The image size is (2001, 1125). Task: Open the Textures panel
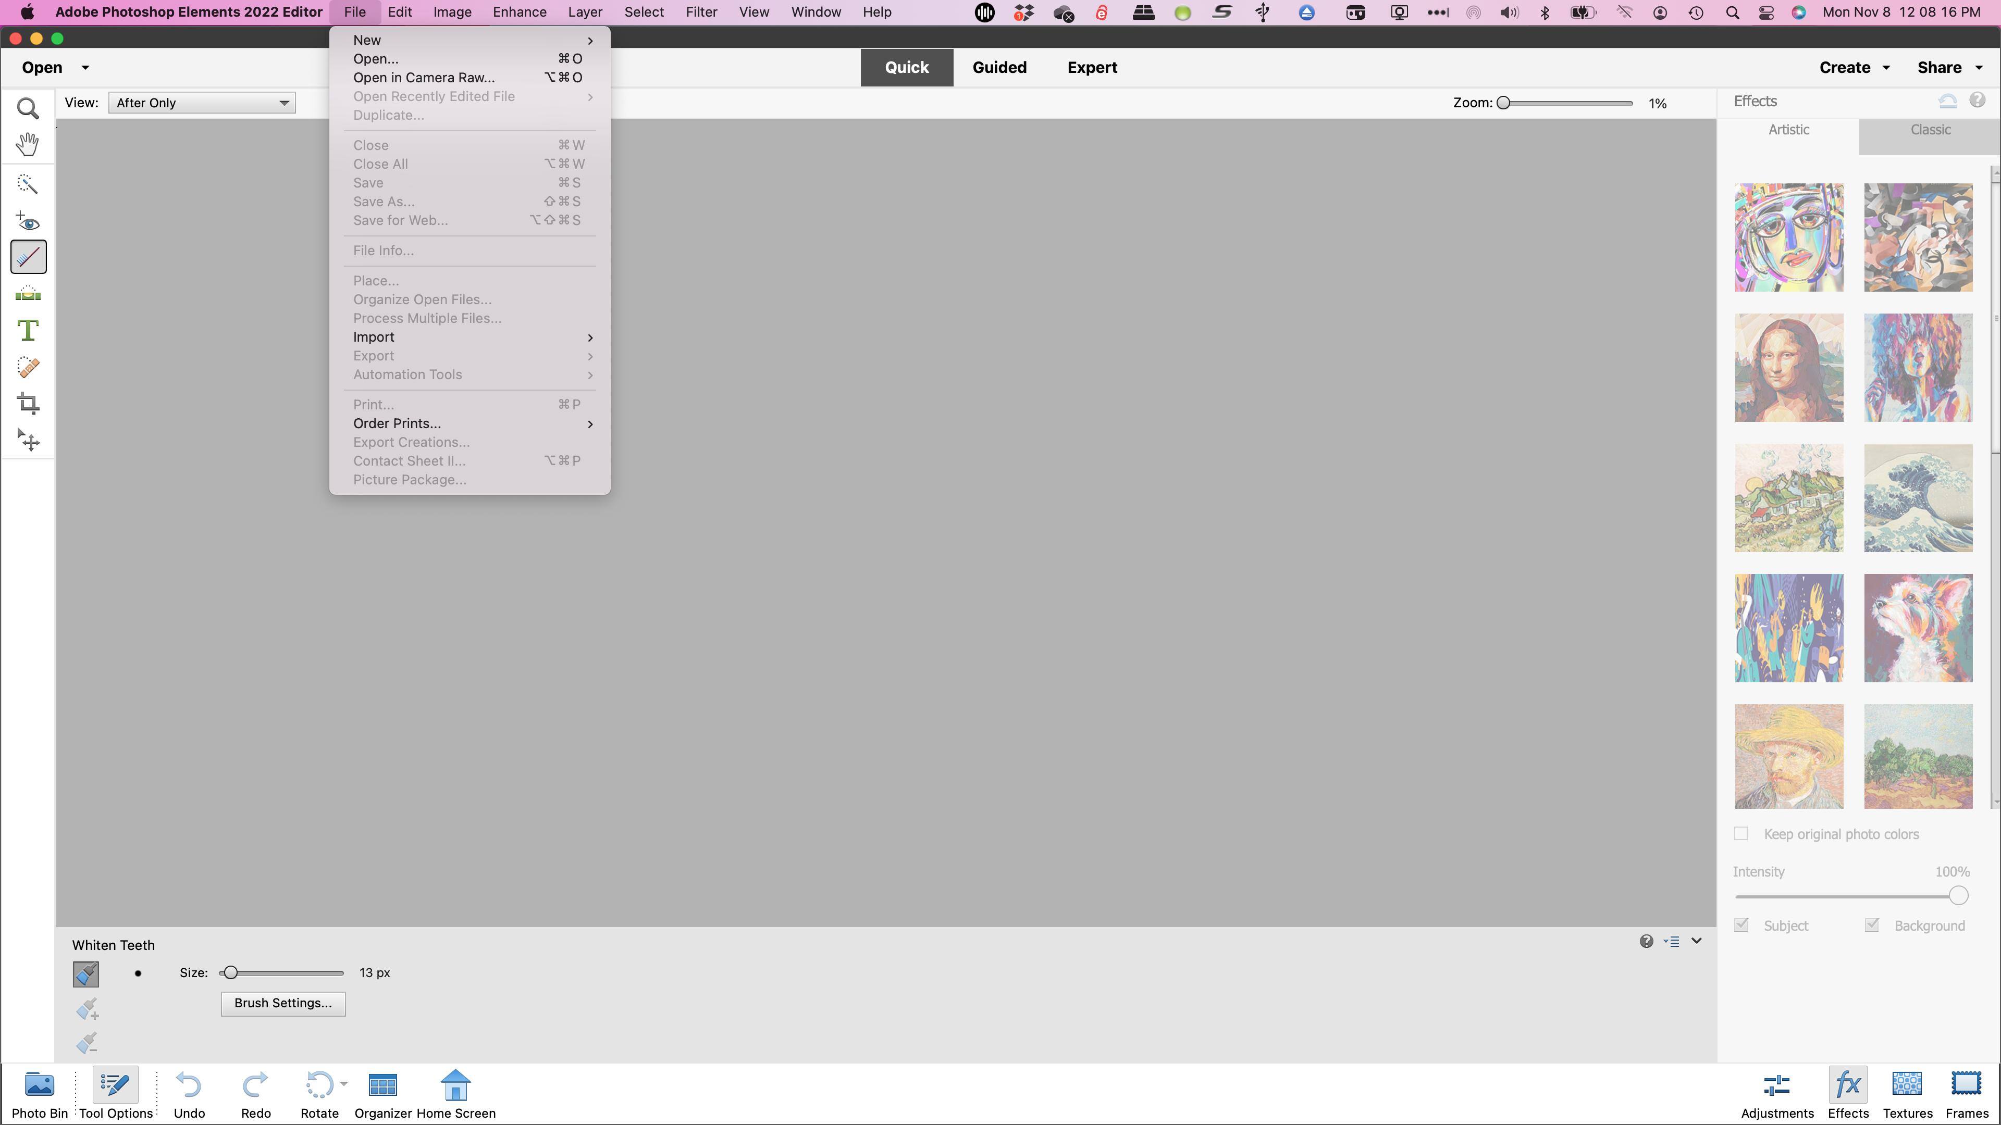pos(1907,1093)
